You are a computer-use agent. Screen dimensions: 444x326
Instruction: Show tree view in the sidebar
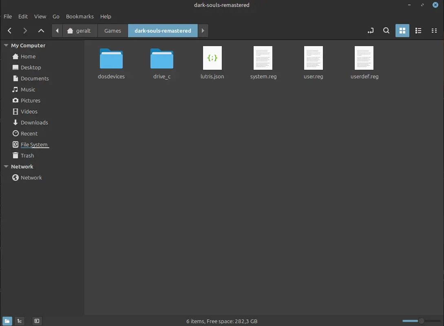click(20, 321)
